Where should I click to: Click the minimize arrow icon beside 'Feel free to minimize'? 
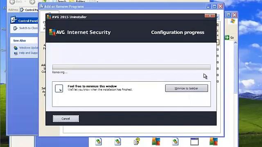(59, 88)
